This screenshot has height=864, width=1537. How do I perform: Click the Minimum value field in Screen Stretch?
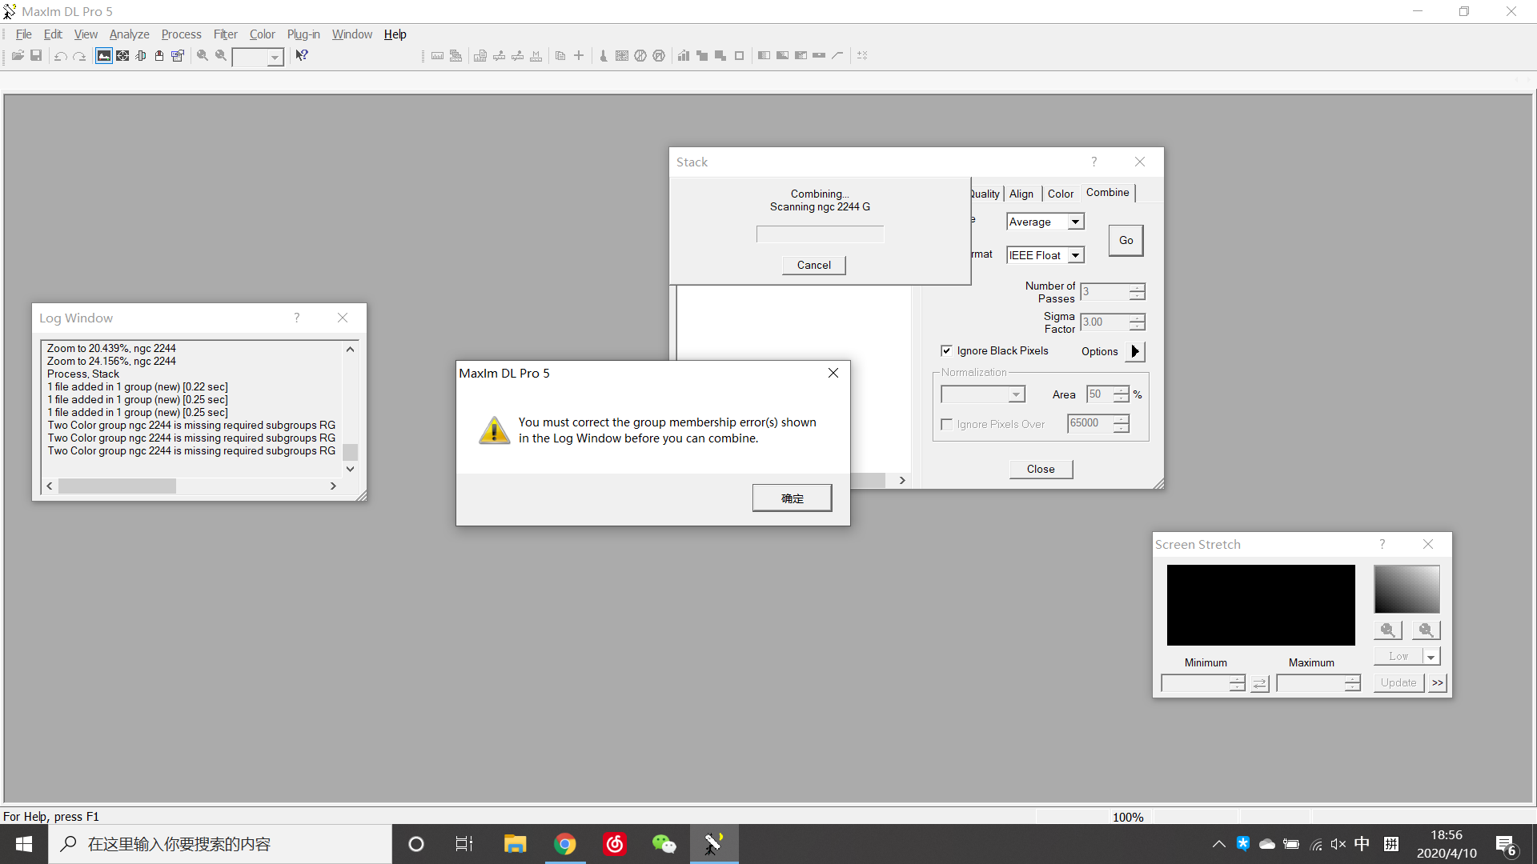point(1195,683)
